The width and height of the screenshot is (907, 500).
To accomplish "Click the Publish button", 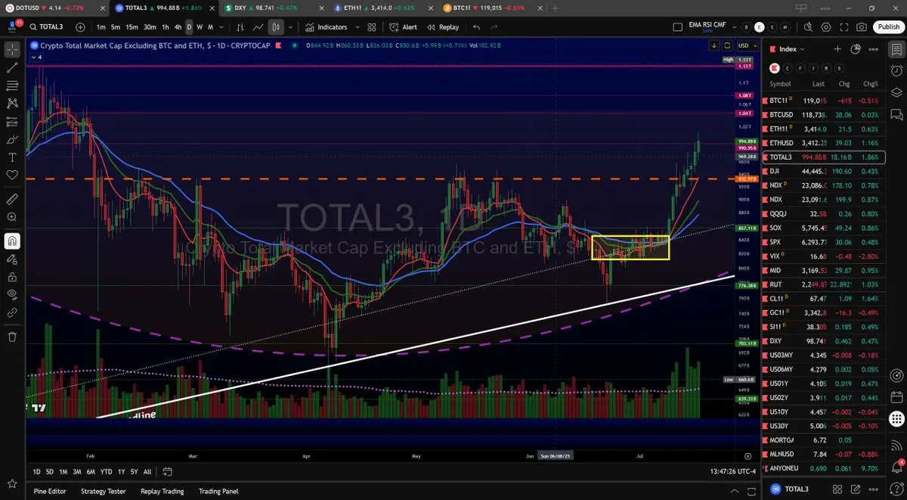I will [888, 27].
